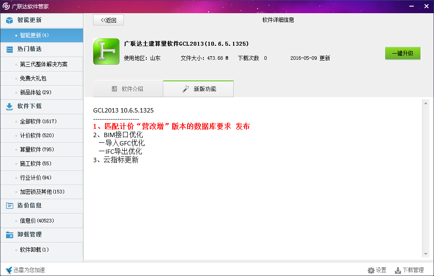Click the 广联达软件管家 logo icon
Image resolution: width=434 pixels, height=276 pixels.
coord(6,6)
